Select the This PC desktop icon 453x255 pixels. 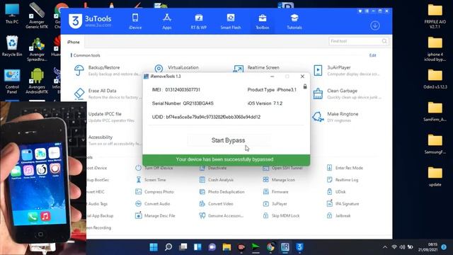pyautogui.click(x=12, y=14)
